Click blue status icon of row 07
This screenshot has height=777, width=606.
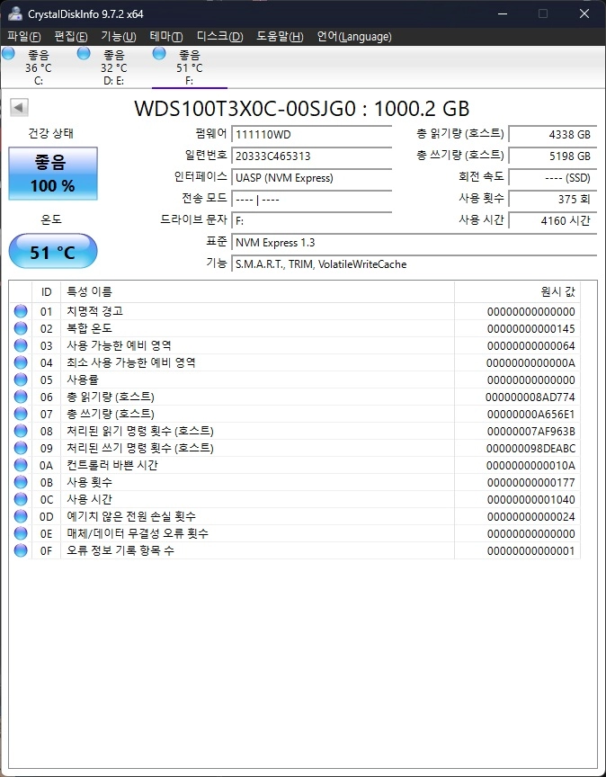(x=21, y=414)
